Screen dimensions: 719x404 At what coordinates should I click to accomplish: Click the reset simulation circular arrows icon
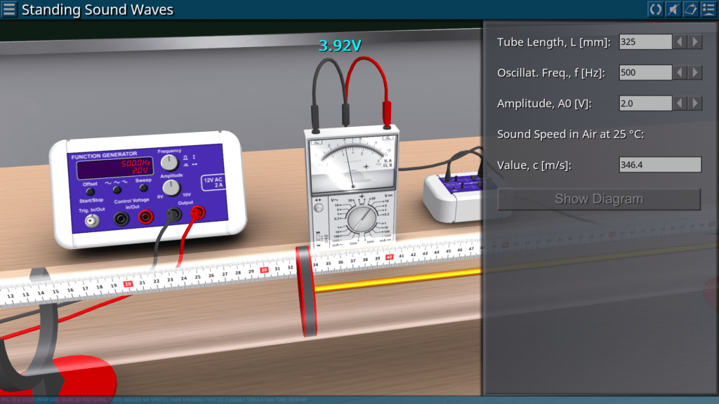click(655, 9)
